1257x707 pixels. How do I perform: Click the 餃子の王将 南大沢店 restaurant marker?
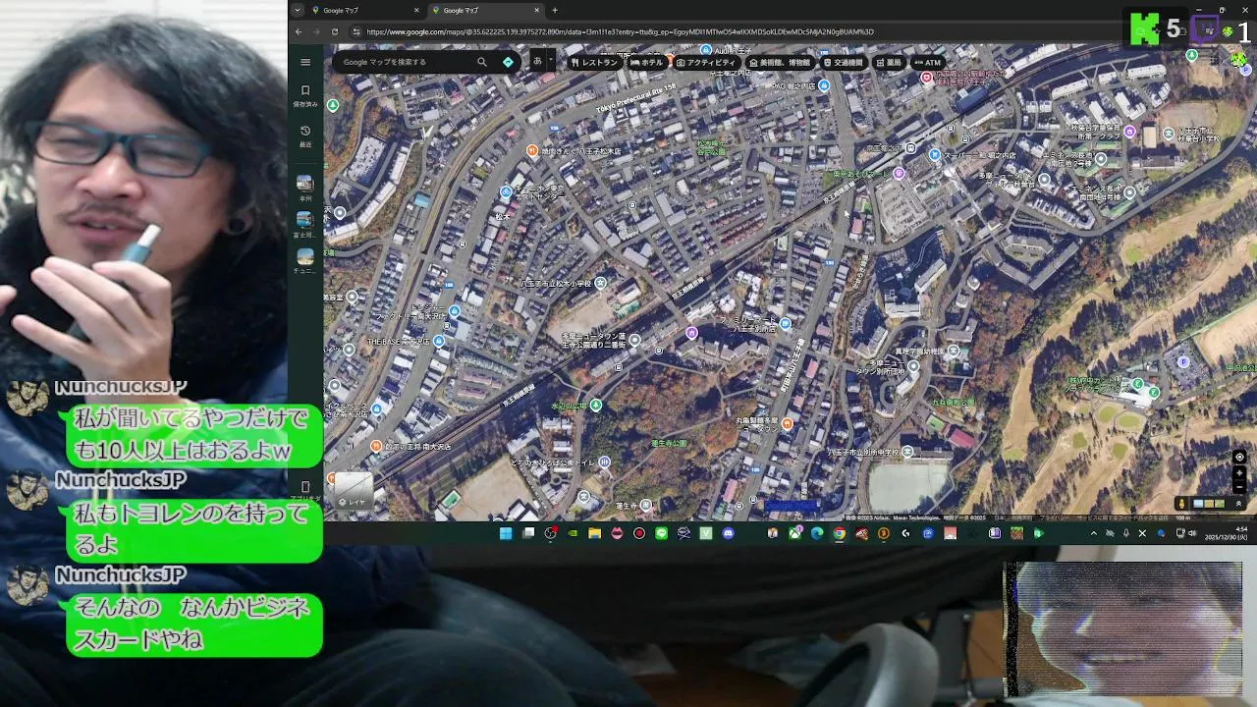point(376,446)
